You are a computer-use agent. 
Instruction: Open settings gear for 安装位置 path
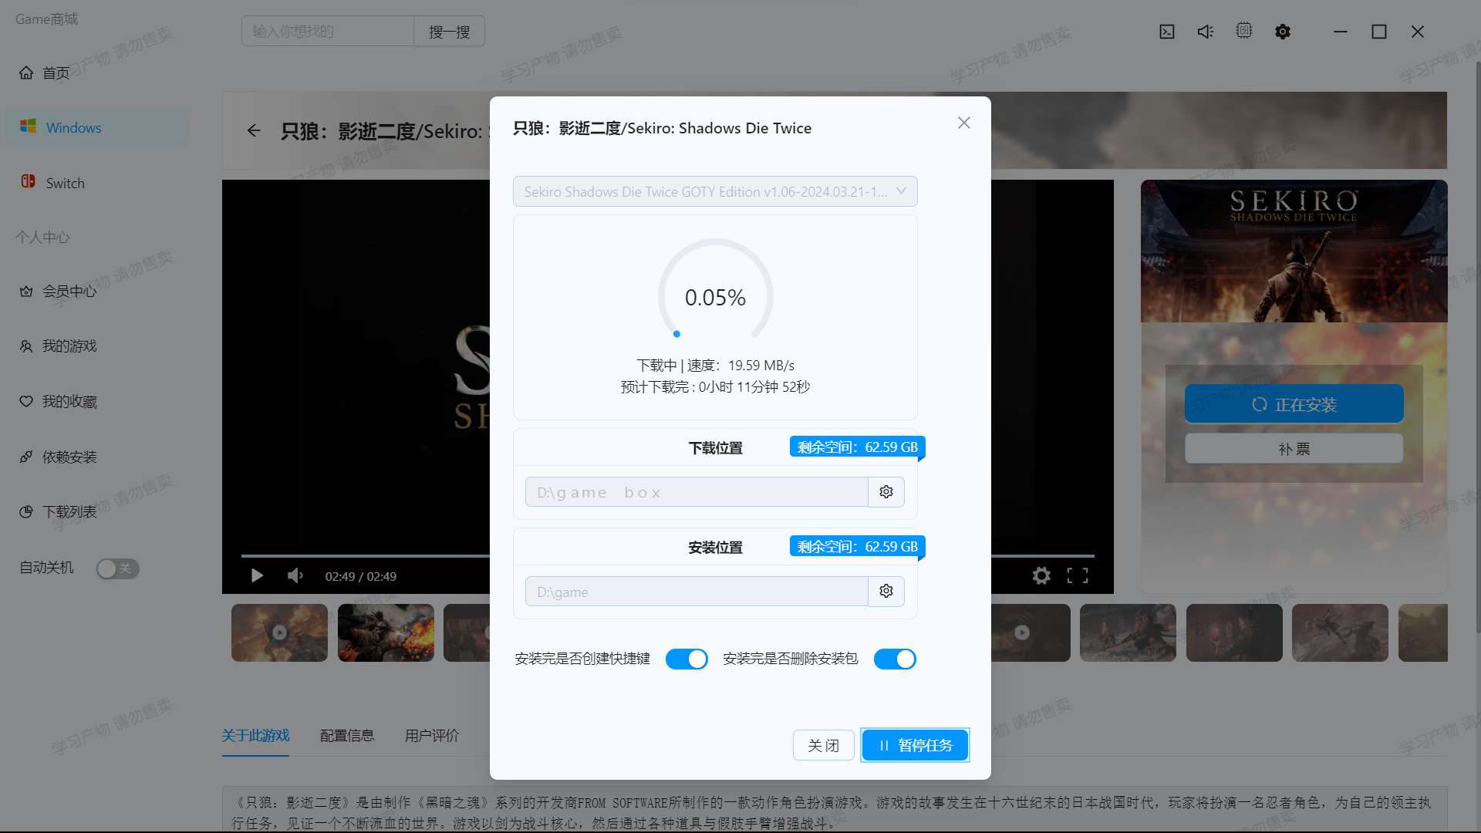886,592
